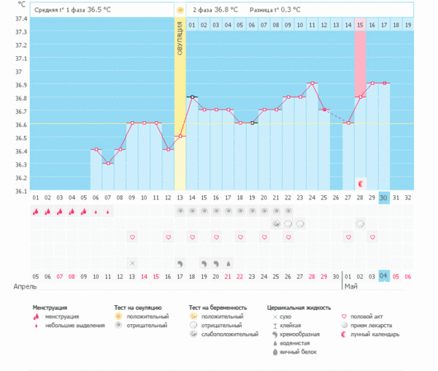The image size is (438, 371).
Task: Click the pregnancy test icon on cycle day 28
Action: (360, 223)
